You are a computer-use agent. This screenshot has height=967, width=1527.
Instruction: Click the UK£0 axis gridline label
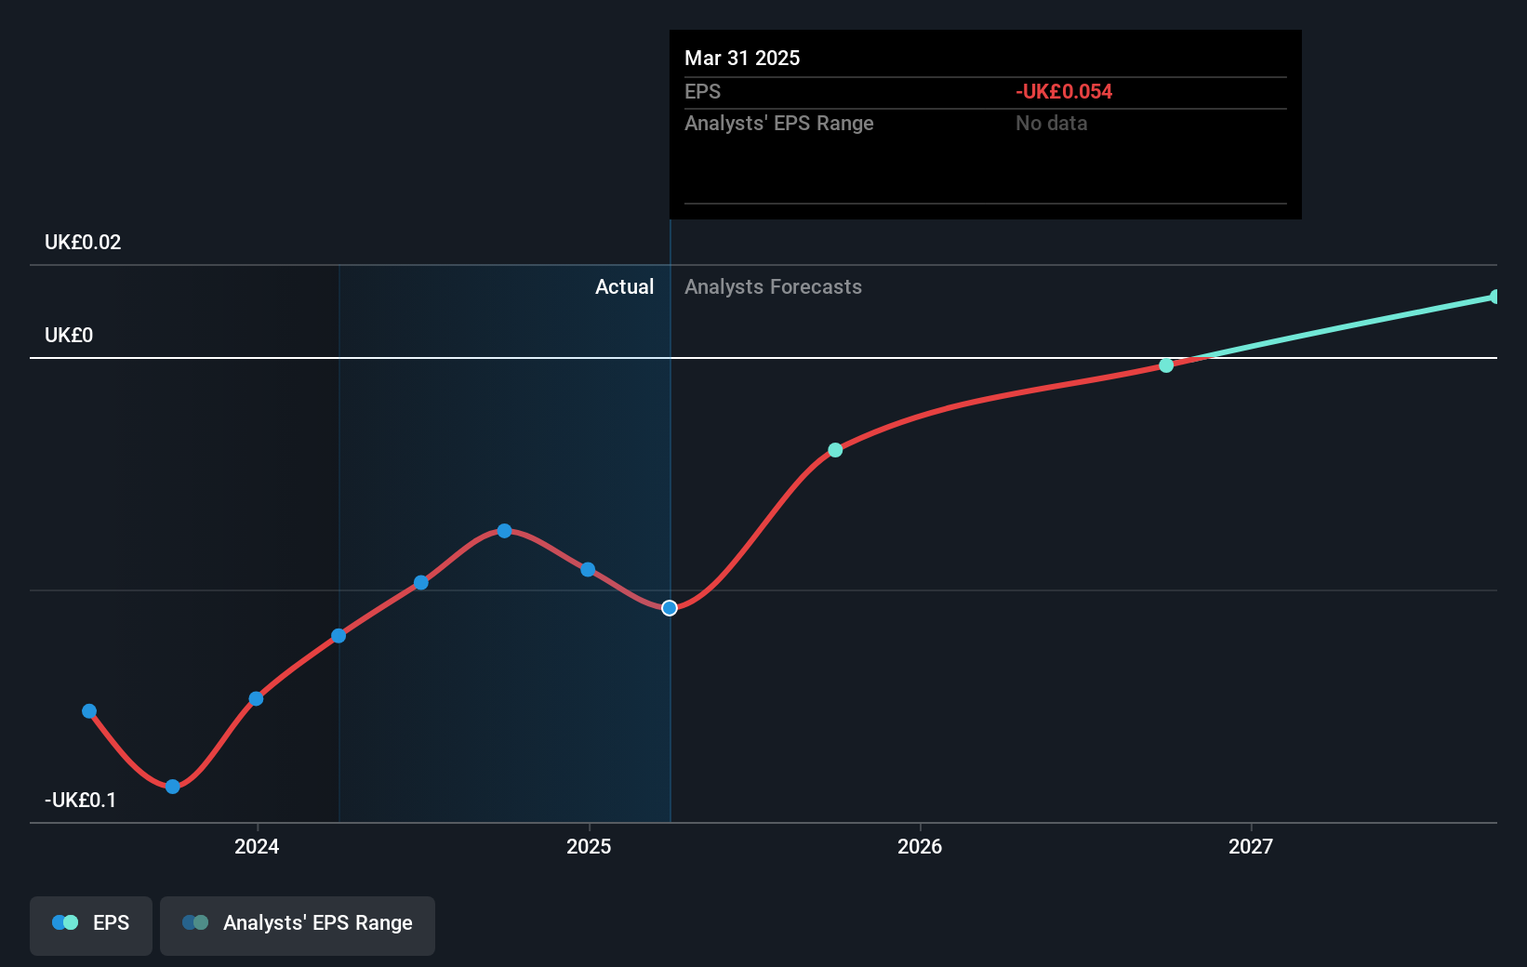(68, 335)
